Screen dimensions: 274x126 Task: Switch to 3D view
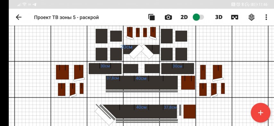click(x=219, y=17)
